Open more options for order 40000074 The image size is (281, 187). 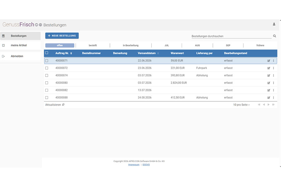(x=274, y=75)
